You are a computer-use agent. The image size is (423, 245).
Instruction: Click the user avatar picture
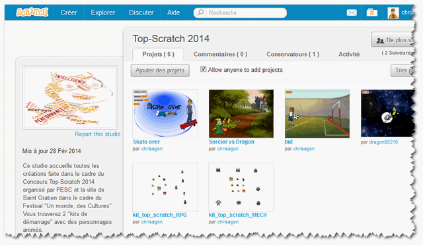[x=393, y=13]
